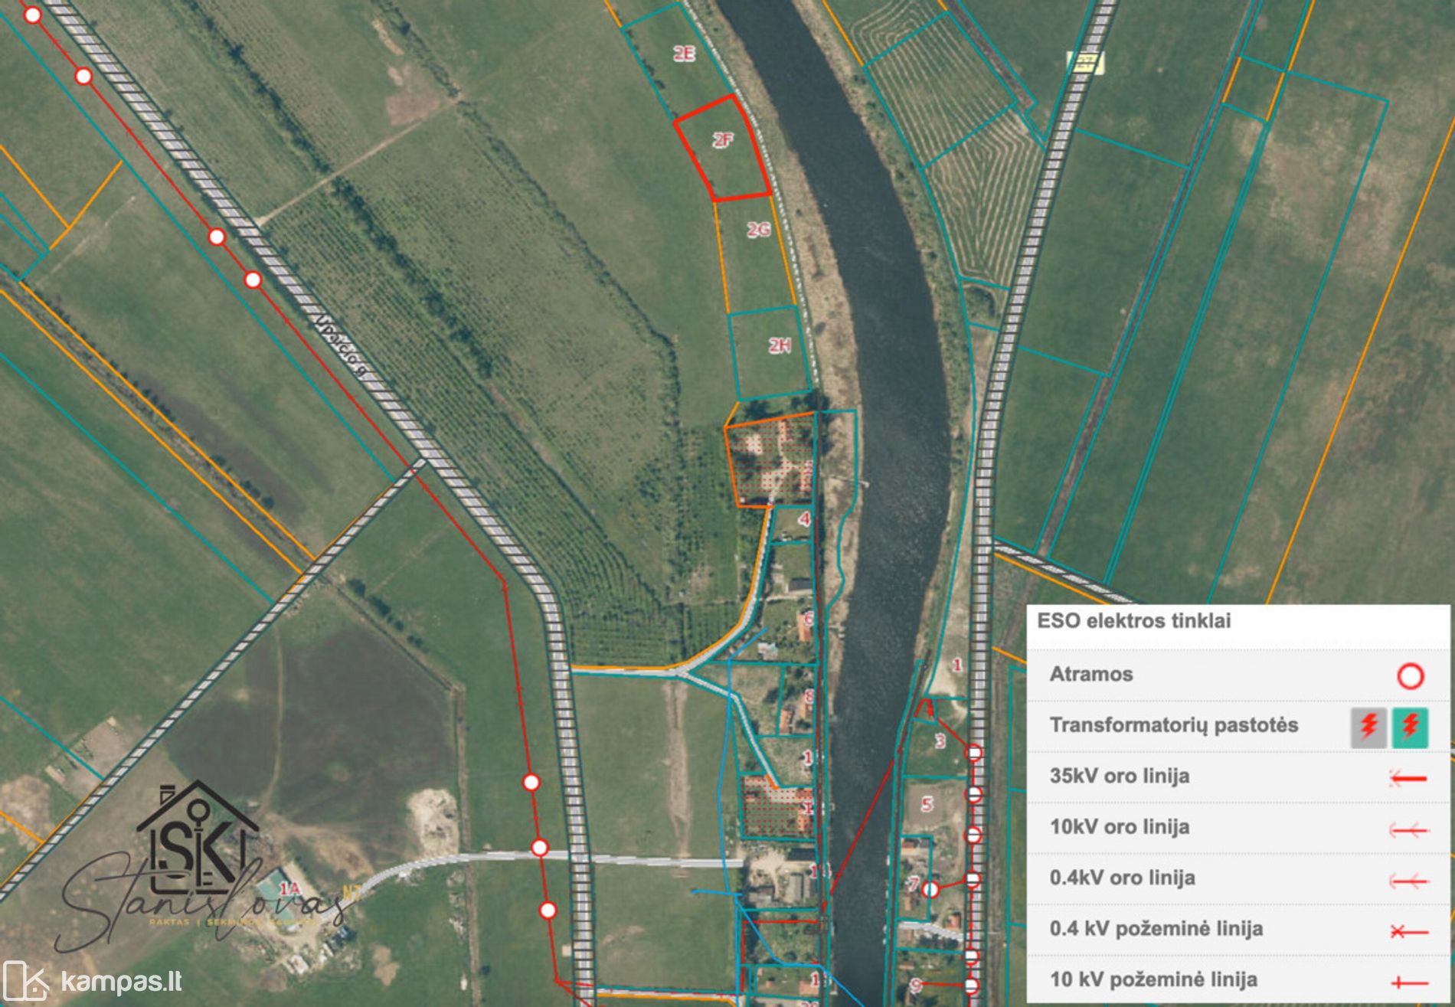Image resolution: width=1455 pixels, height=1007 pixels.
Task: Click the 35kV oro linija line symbol
Action: pos(1408,779)
